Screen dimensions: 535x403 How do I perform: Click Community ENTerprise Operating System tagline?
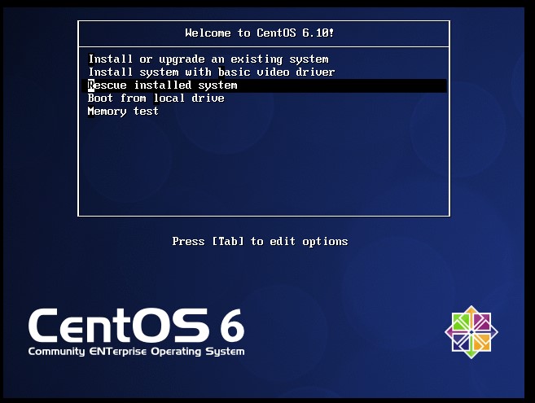(137, 352)
